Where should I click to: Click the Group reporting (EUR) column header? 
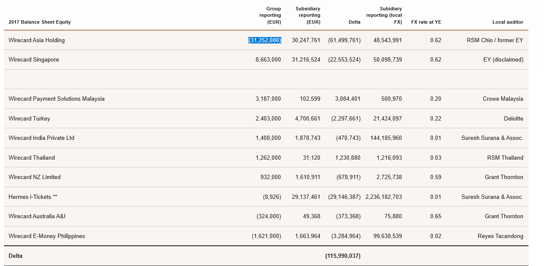[267, 15]
